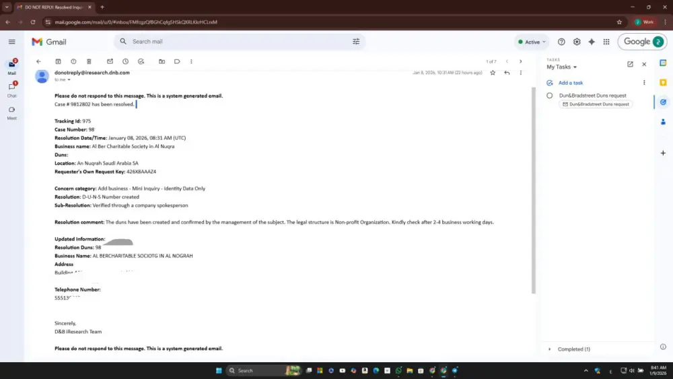The height and width of the screenshot is (379, 673).
Task: Open message more options menu
Action: [521, 73]
